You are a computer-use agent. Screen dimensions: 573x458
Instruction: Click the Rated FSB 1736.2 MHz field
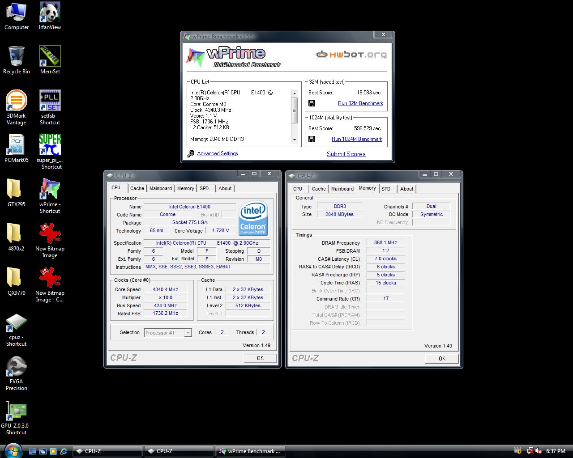click(165, 314)
